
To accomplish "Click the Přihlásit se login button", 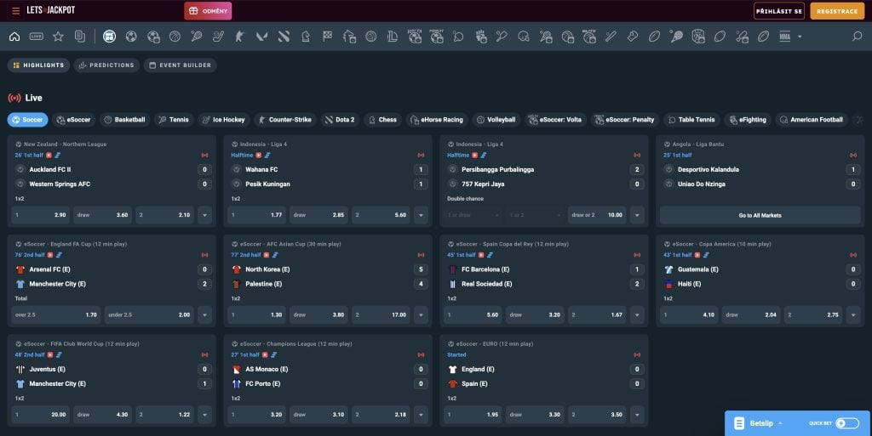I will (x=778, y=11).
